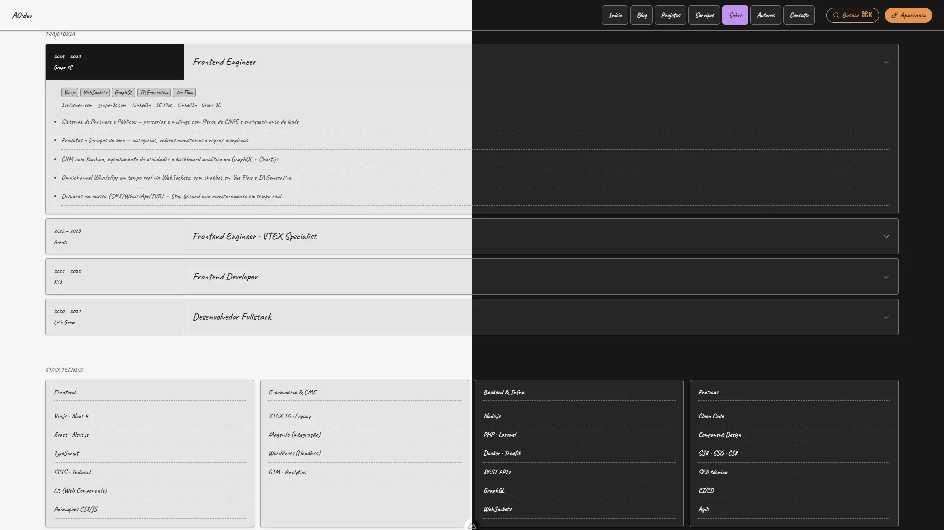The width and height of the screenshot is (944, 530).
Task: Click 'Docker · Traefik' row
Action: [x=579, y=453]
